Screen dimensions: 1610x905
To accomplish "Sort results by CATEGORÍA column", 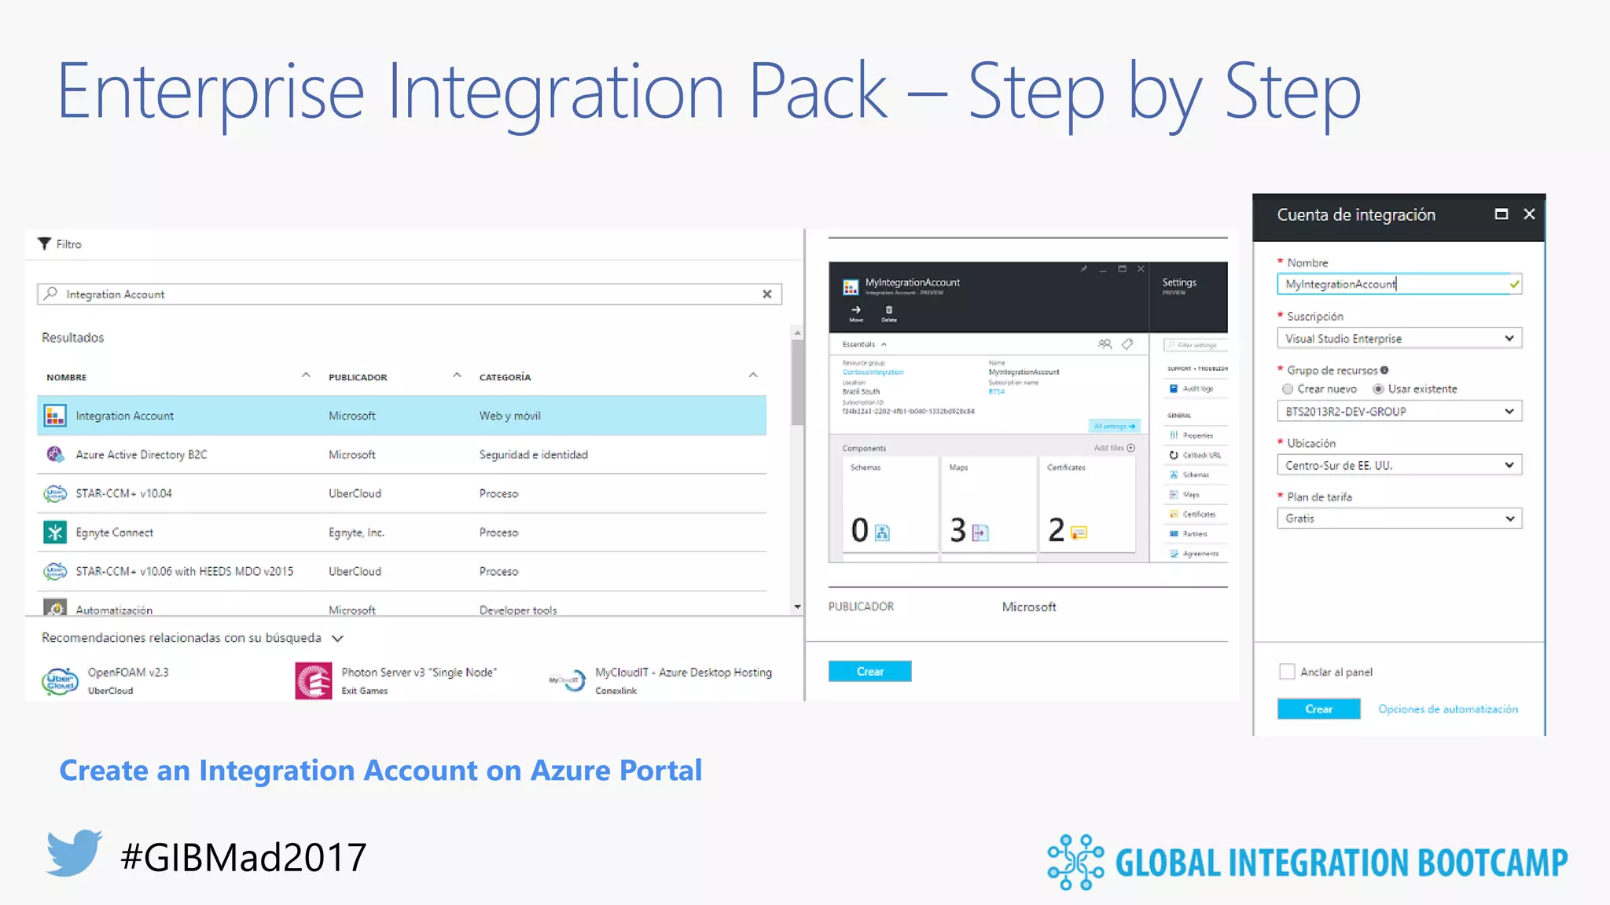I will click(x=505, y=377).
